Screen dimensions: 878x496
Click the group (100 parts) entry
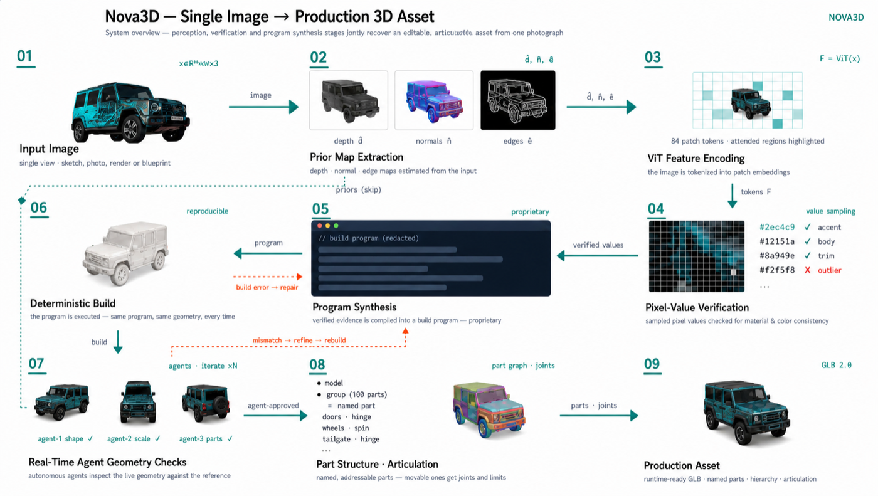coord(356,394)
